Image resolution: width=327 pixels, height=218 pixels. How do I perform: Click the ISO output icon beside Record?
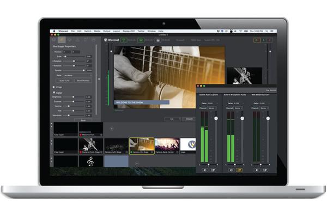(x=158, y=40)
